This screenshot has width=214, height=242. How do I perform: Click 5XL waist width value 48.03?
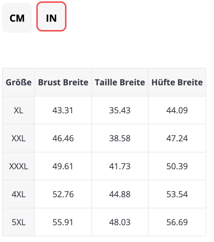pyautogui.click(x=120, y=222)
